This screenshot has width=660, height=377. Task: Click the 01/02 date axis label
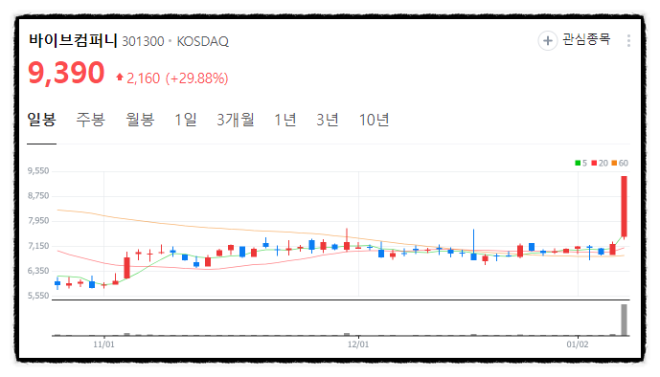(578, 344)
